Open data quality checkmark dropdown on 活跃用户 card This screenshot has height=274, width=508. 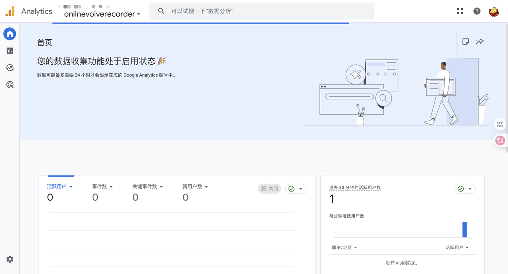(296, 189)
